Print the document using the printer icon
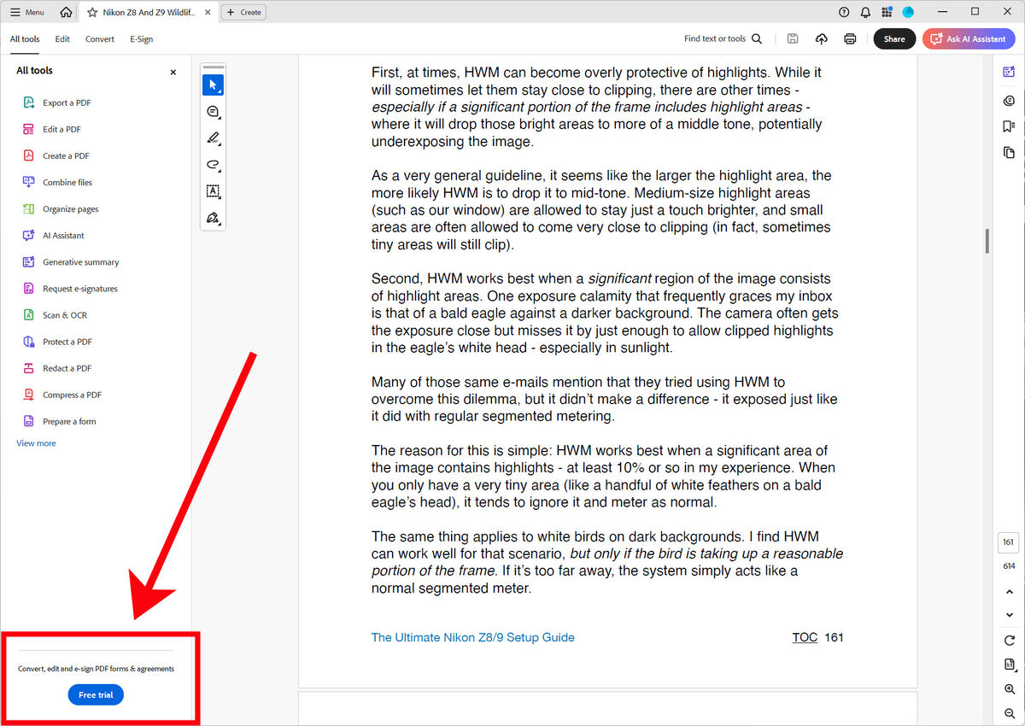The width and height of the screenshot is (1025, 726). [x=850, y=38]
